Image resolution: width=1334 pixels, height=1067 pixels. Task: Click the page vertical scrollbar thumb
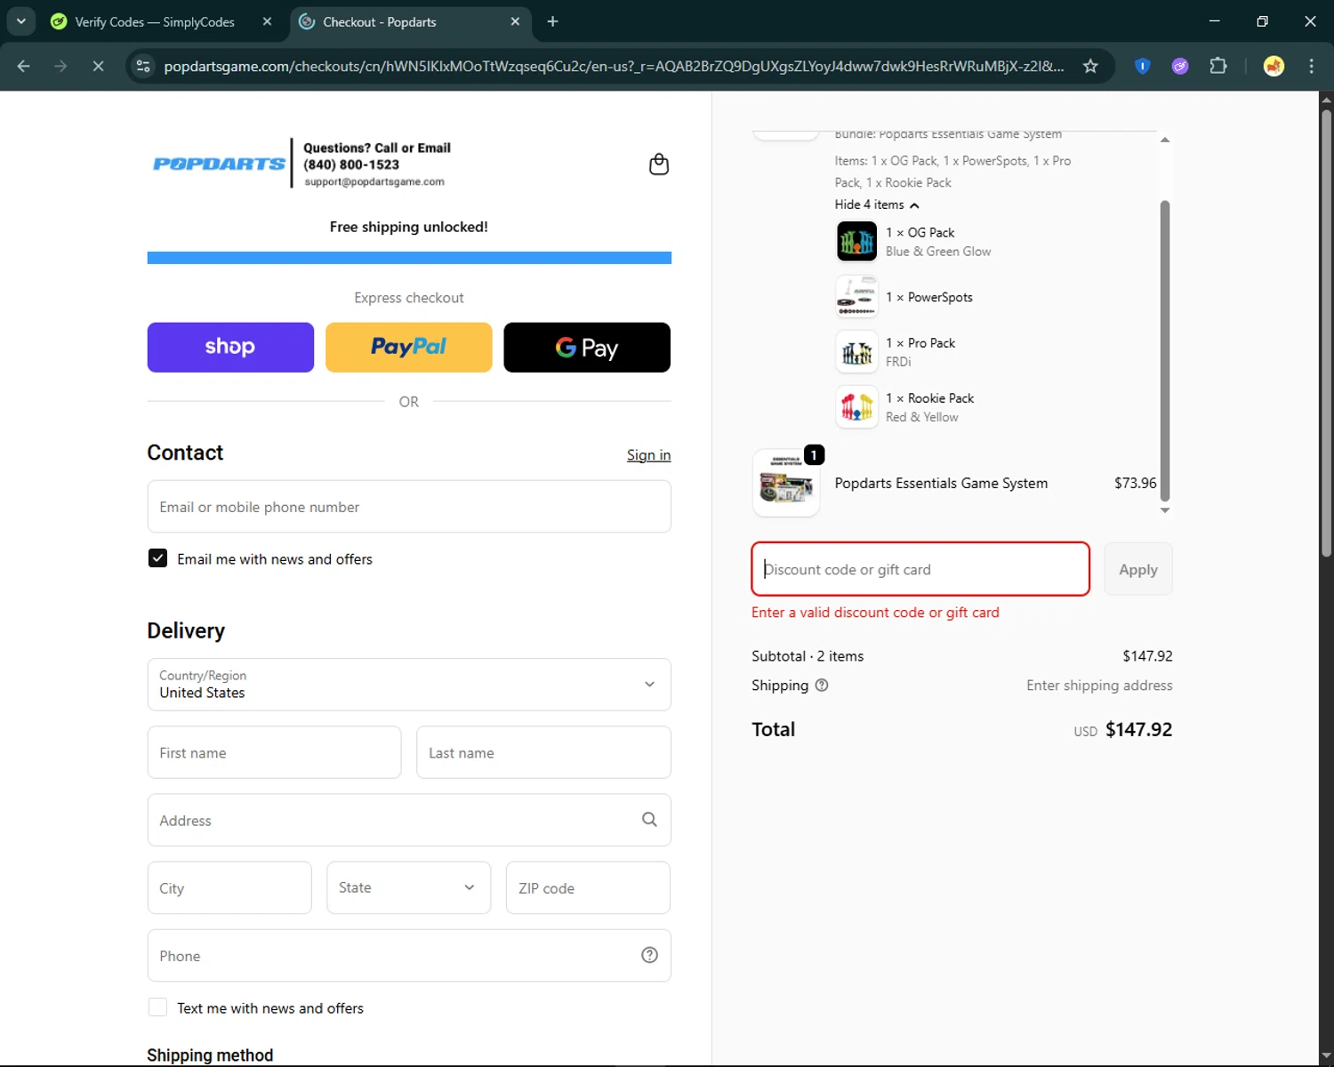(x=1326, y=333)
